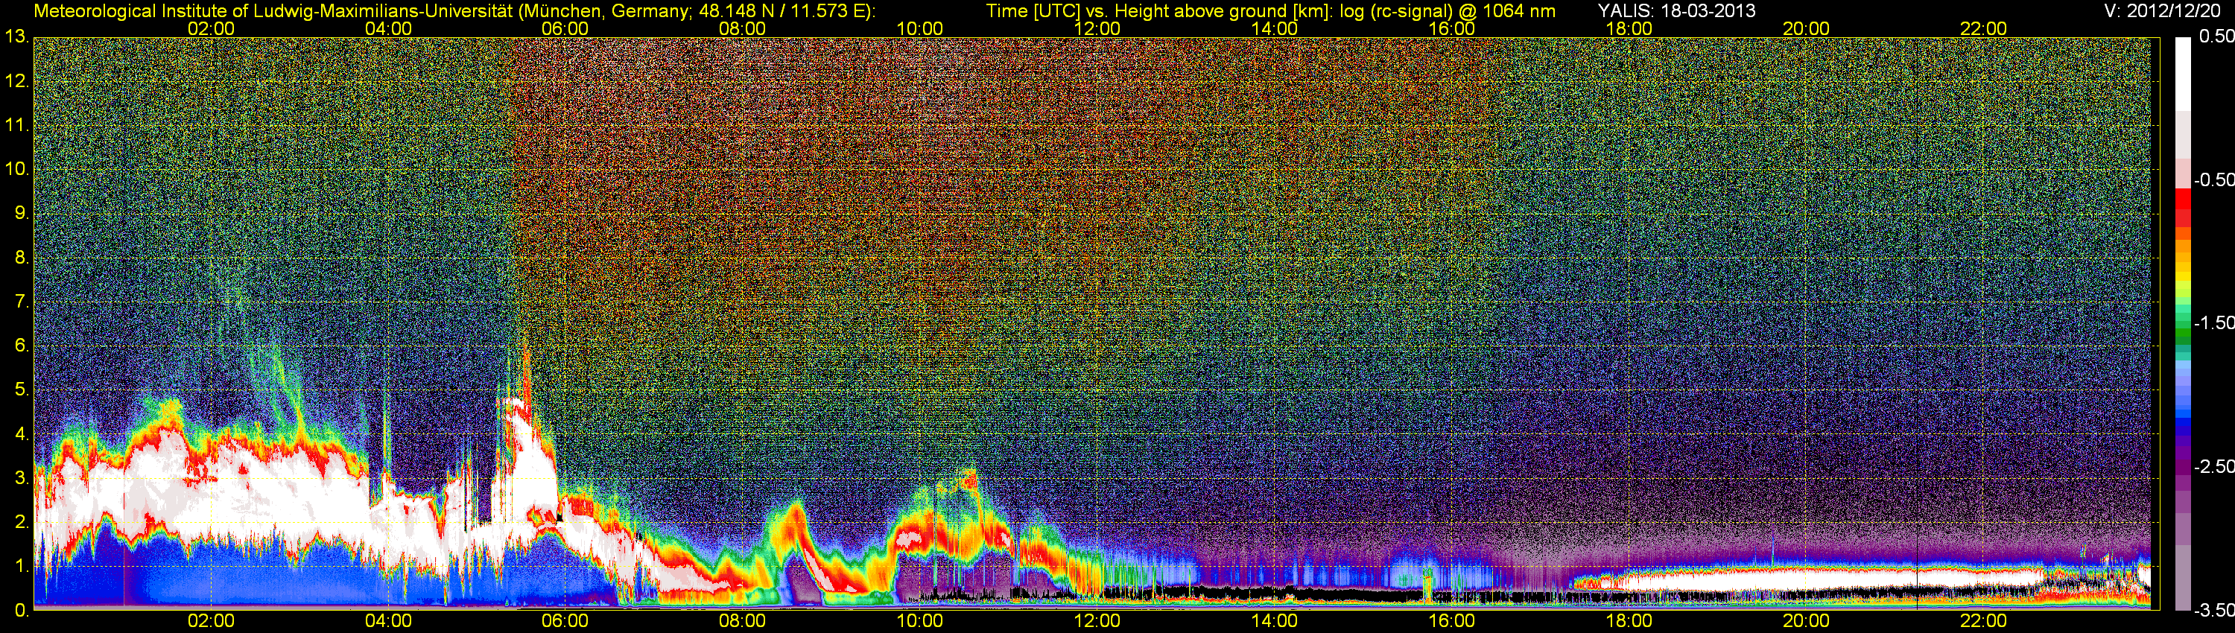Select the 04:00 label on top time axis
2235x633 pixels.
388,28
